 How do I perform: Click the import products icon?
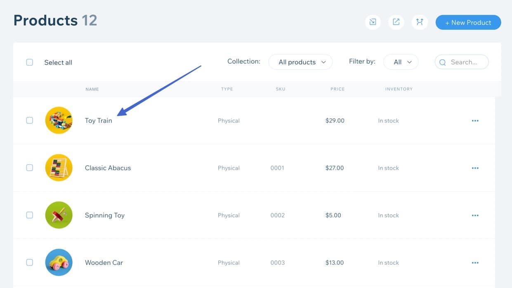[x=373, y=22]
